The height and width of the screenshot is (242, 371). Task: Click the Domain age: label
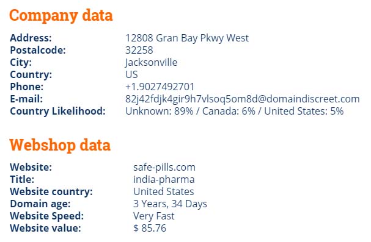pos(40,204)
